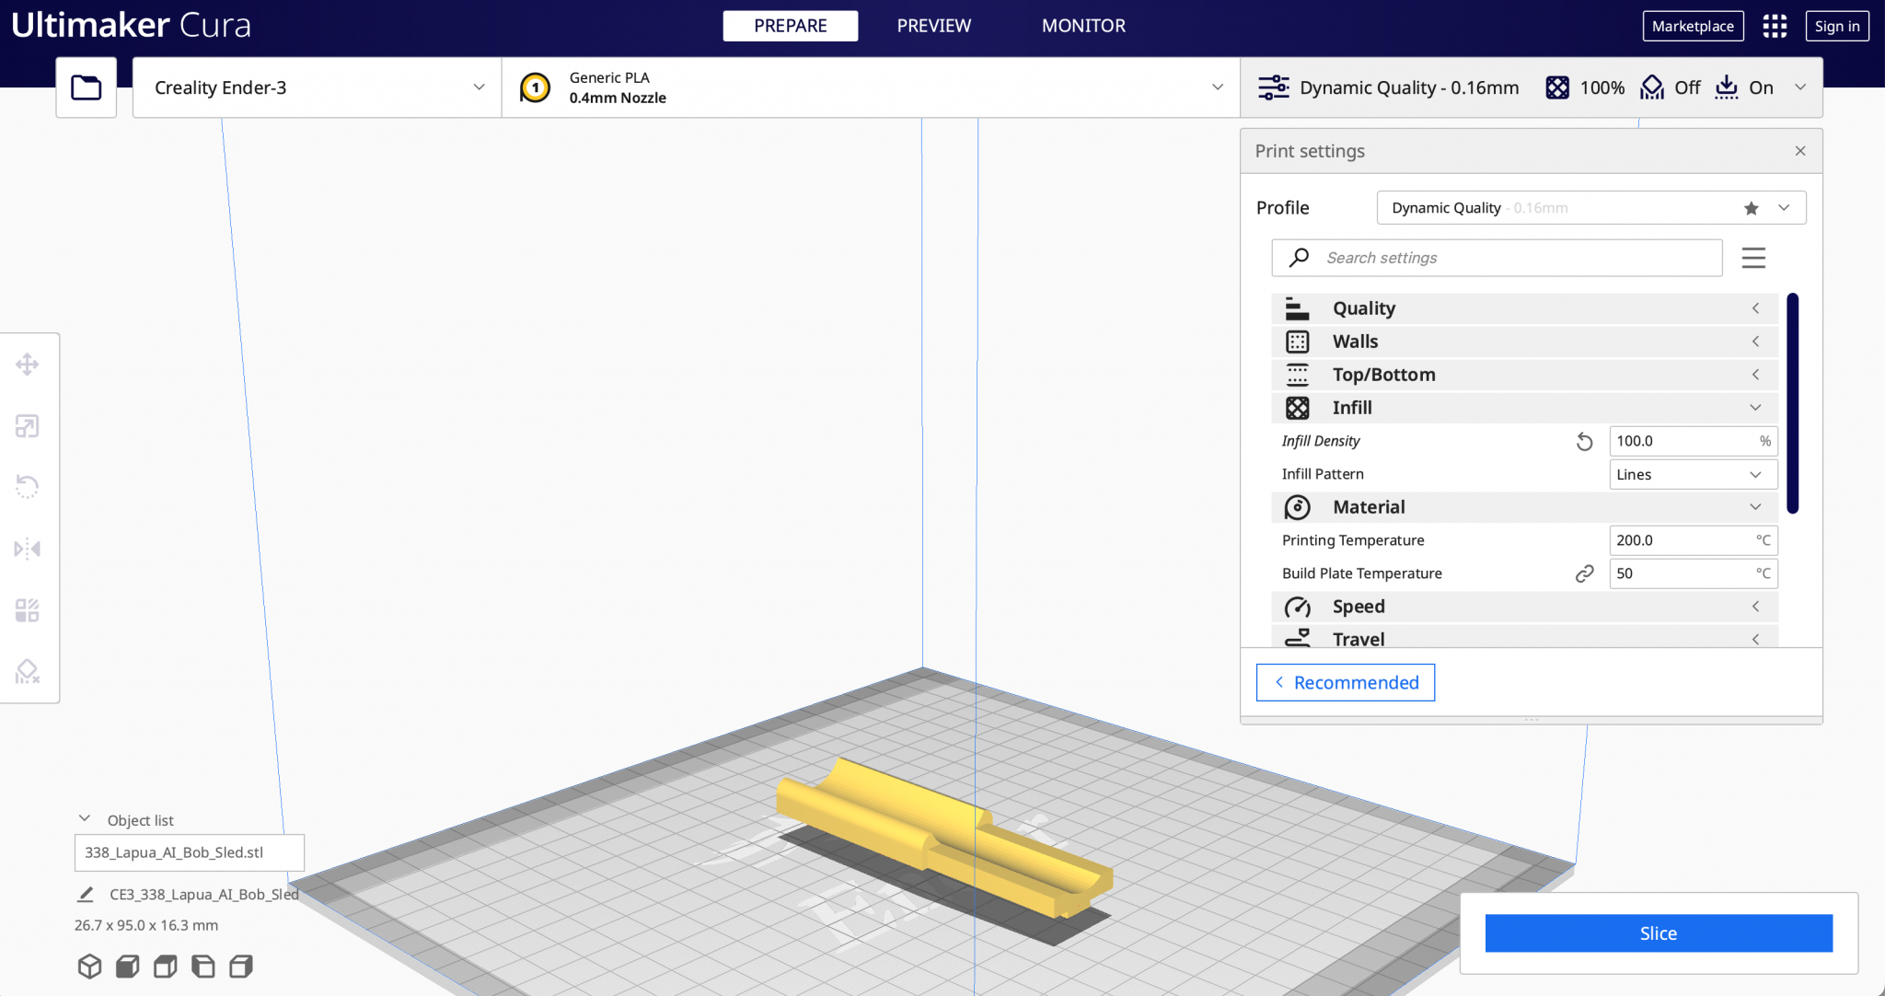Click the infill 100% summary icon
Image resolution: width=1885 pixels, height=996 pixels.
coord(1557,87)
